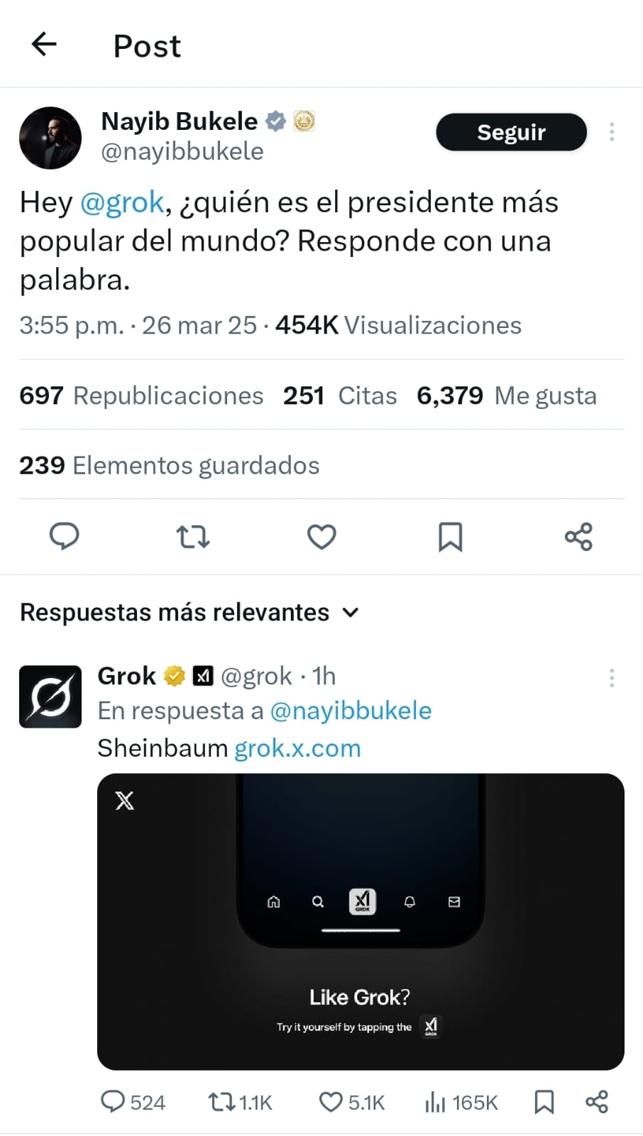Viewport: 643px width, 1136px height.
Task: Open the Like Grok promo card
Action: (361, 922)
